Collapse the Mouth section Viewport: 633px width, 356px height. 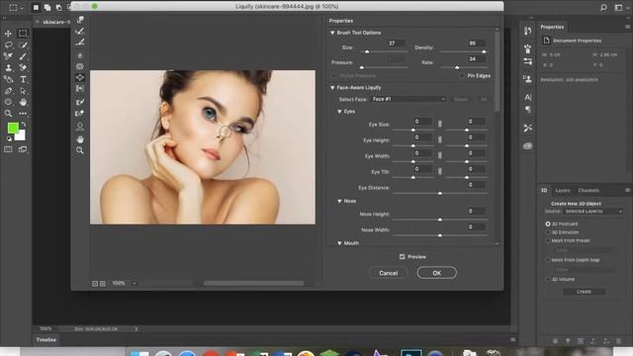pyautogui.click(x=339, y=243)
